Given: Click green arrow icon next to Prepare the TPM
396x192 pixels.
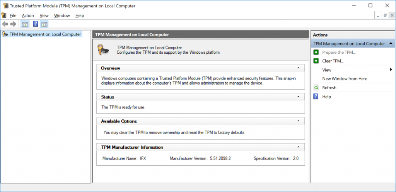Looking at the screenshot, I should pyautogui.click(x=316, y=52).
